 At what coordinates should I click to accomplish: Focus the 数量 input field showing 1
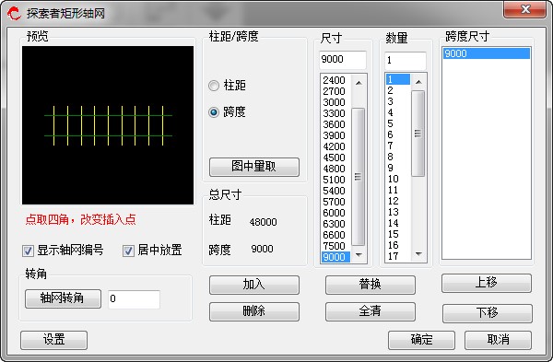pyautogui.click(x=406, y=61)
